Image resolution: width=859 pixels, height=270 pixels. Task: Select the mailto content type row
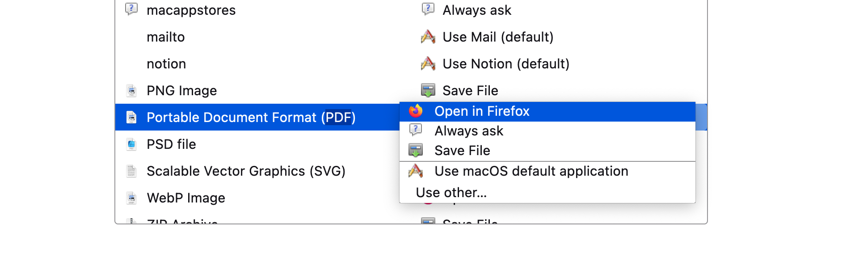pos(166,37)
